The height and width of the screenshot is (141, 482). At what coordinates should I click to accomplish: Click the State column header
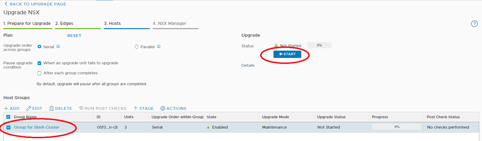pyautogui.click(x=211, y=117)
